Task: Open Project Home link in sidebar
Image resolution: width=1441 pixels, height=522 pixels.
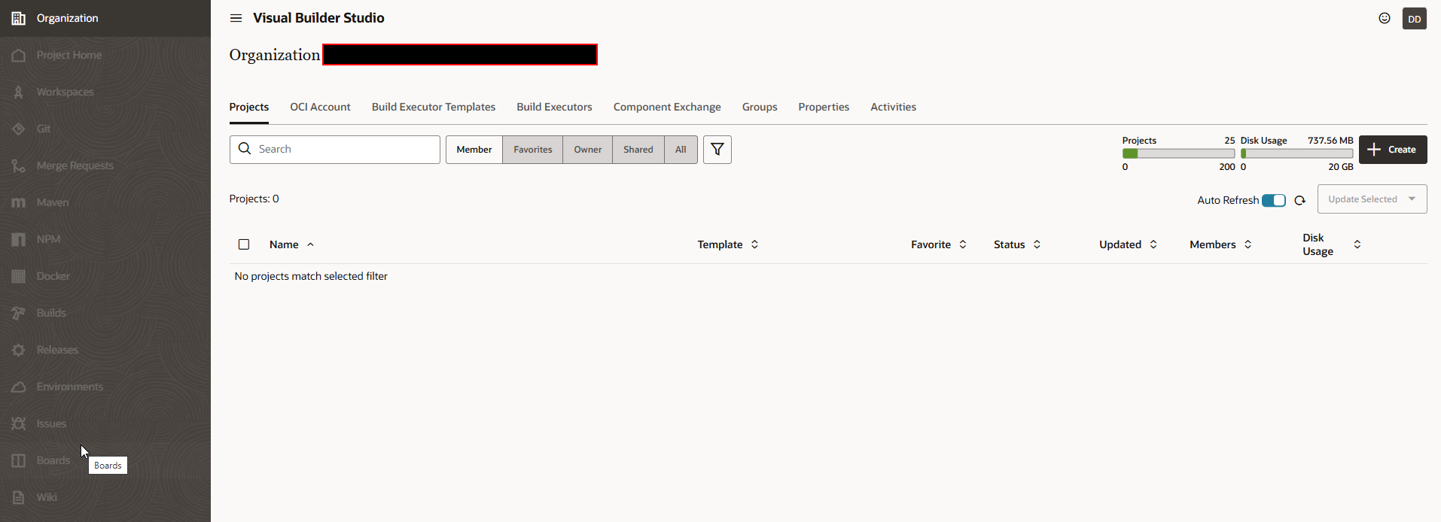Action: [x=69, y=55]
